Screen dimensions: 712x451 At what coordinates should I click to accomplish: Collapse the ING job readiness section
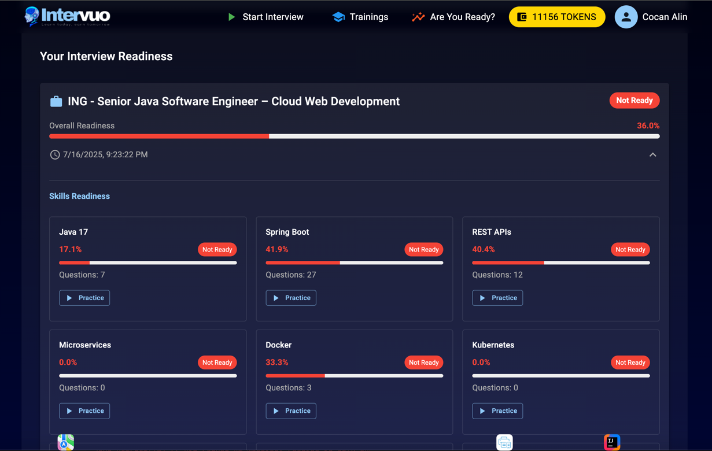[652, 155]
